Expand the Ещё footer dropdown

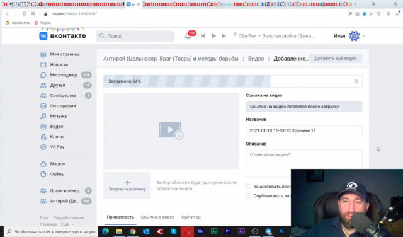67,224
